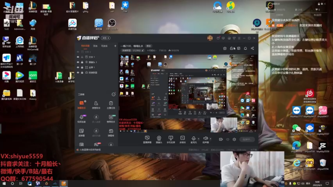Image resolution: width=333 pixels, height=187 pixels.
Task: Open the message icon with red dot
Action: point(218,38)
